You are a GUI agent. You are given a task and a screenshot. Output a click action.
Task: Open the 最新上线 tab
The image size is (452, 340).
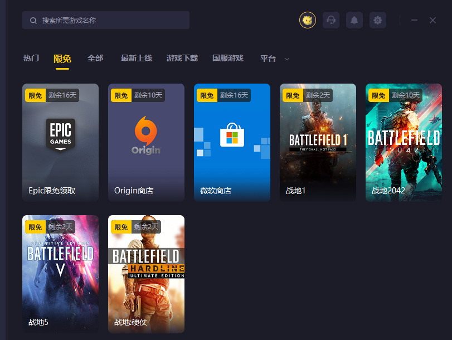[137, 59]
